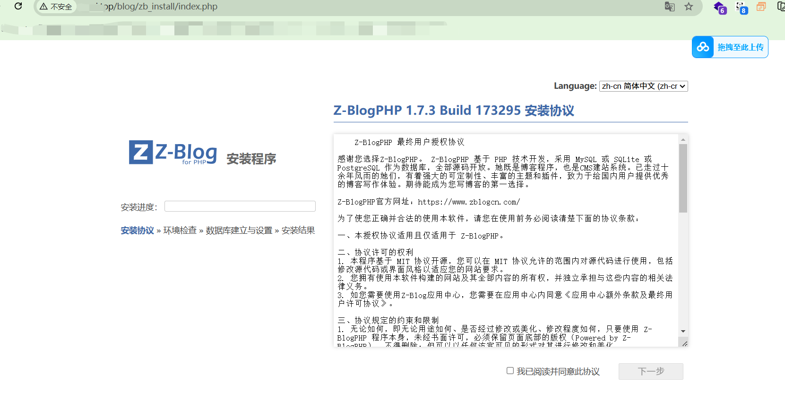Click the license scrollbar up arrow
The height and width of the screenshot is (410, 785).
[683, 139]
